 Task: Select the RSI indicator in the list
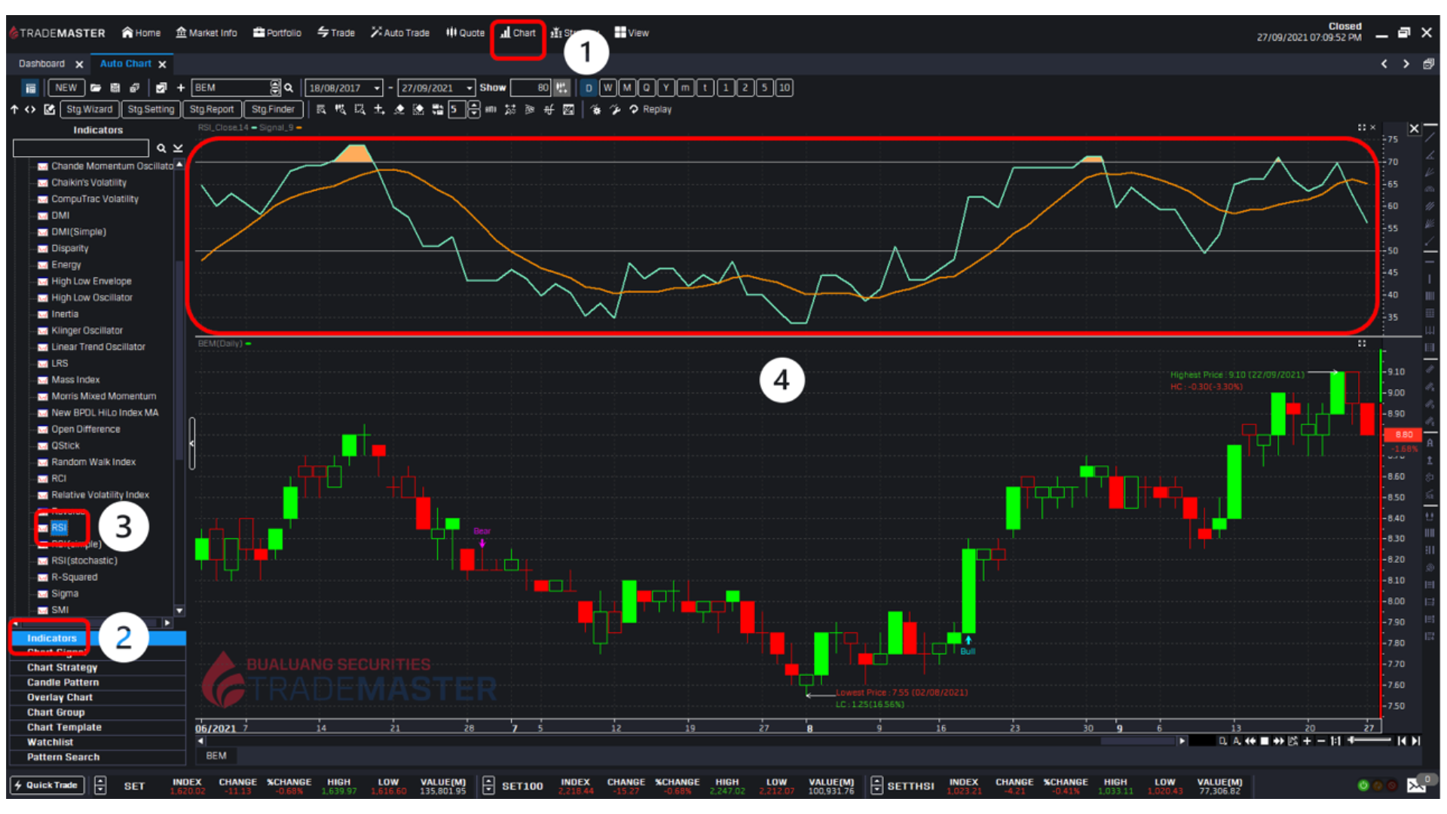coord(58,527)
